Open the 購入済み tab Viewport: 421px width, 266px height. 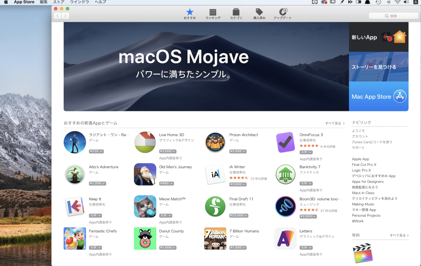click(259, 14)
